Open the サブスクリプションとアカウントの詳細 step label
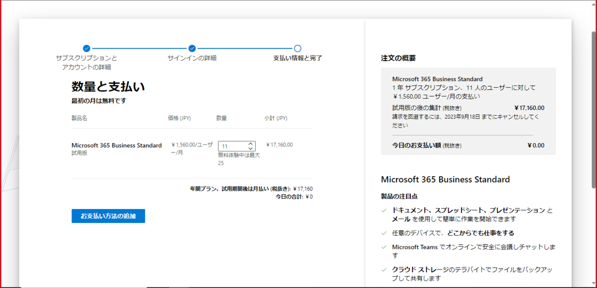This screenshot has width=597, height=288. point(87,63)
